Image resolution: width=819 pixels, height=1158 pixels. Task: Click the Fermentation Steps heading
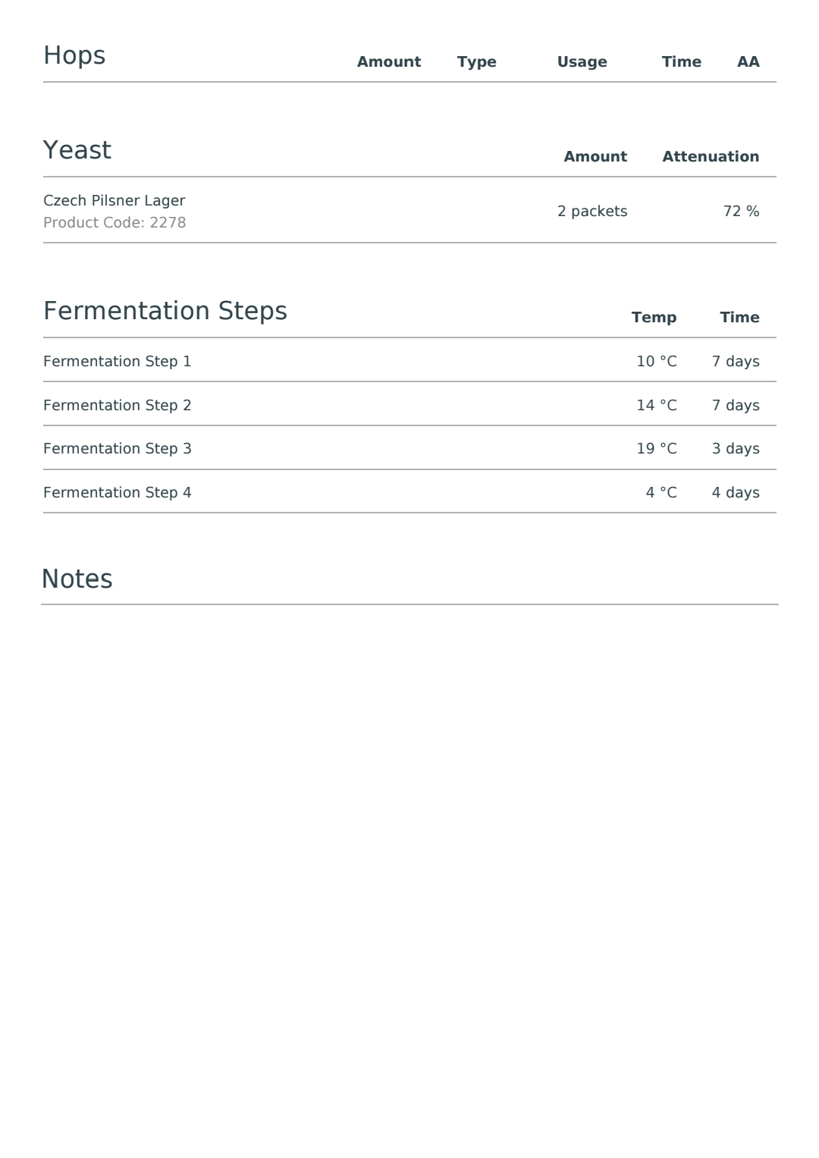click(165, 312)
